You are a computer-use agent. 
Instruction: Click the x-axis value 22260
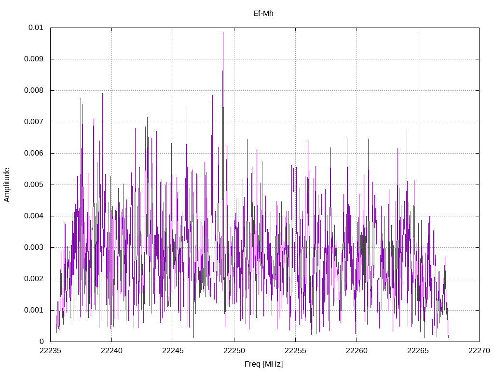[x=357, y=351]
